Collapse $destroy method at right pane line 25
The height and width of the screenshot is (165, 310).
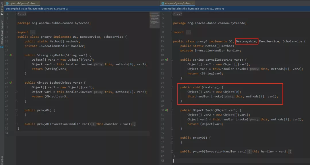coord(172,87)
